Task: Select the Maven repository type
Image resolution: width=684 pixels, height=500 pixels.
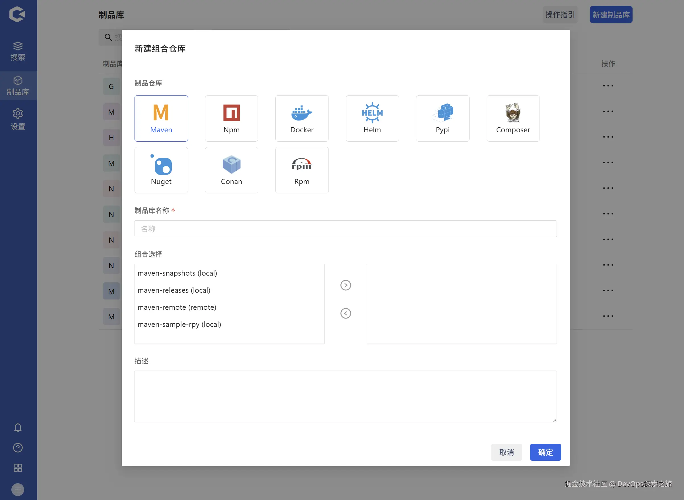Action: point(161,118)
